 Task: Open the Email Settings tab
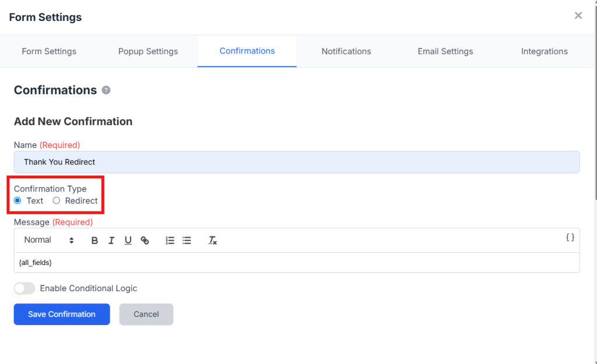click(445, 51)
